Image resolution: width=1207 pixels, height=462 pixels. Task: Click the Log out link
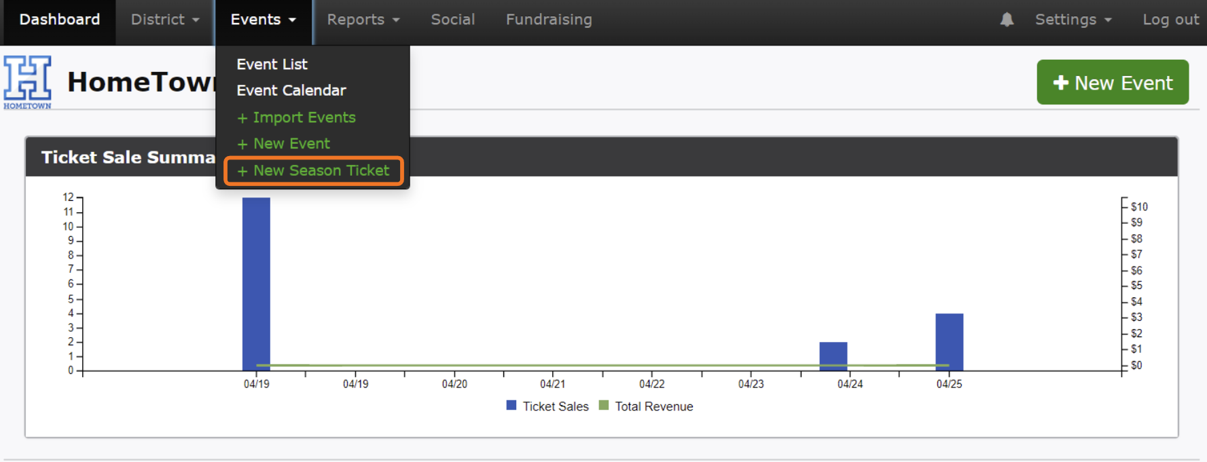click(x=1170, y=20)
